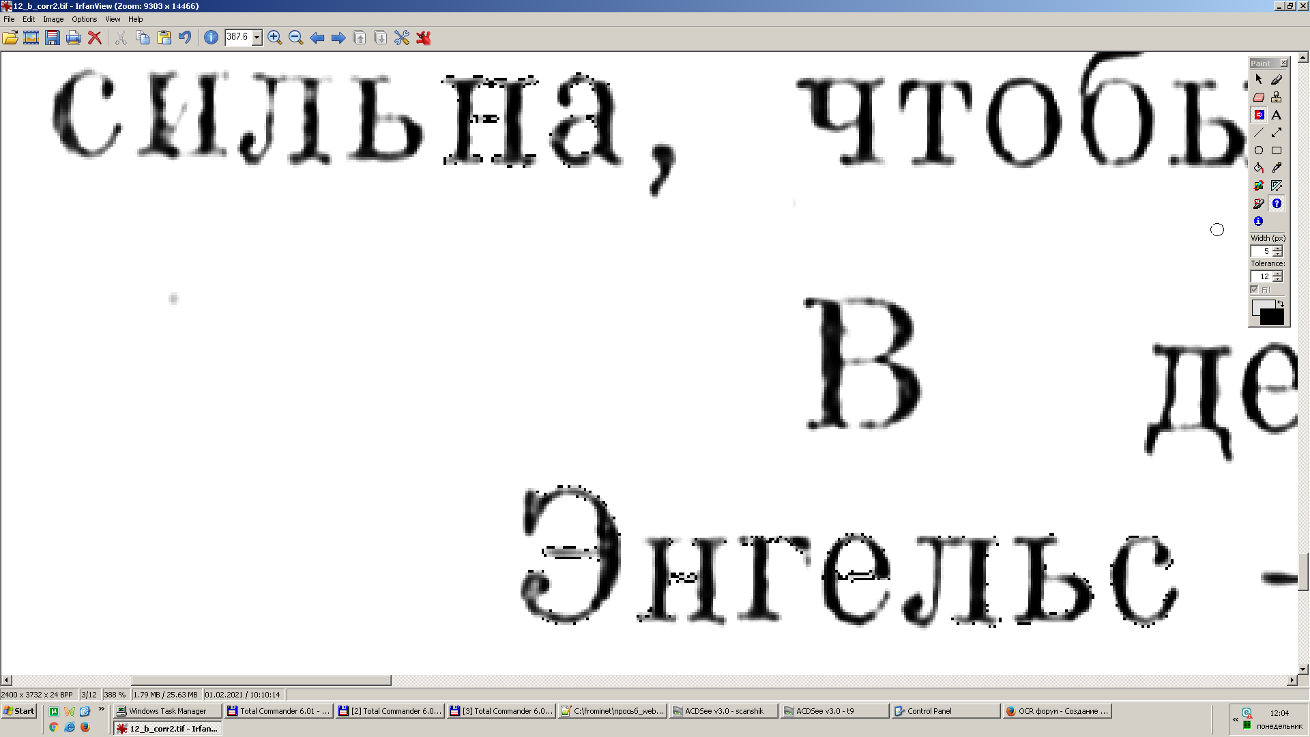Increase the brush Width value
1310x737 pixels.
(1278, 249)
